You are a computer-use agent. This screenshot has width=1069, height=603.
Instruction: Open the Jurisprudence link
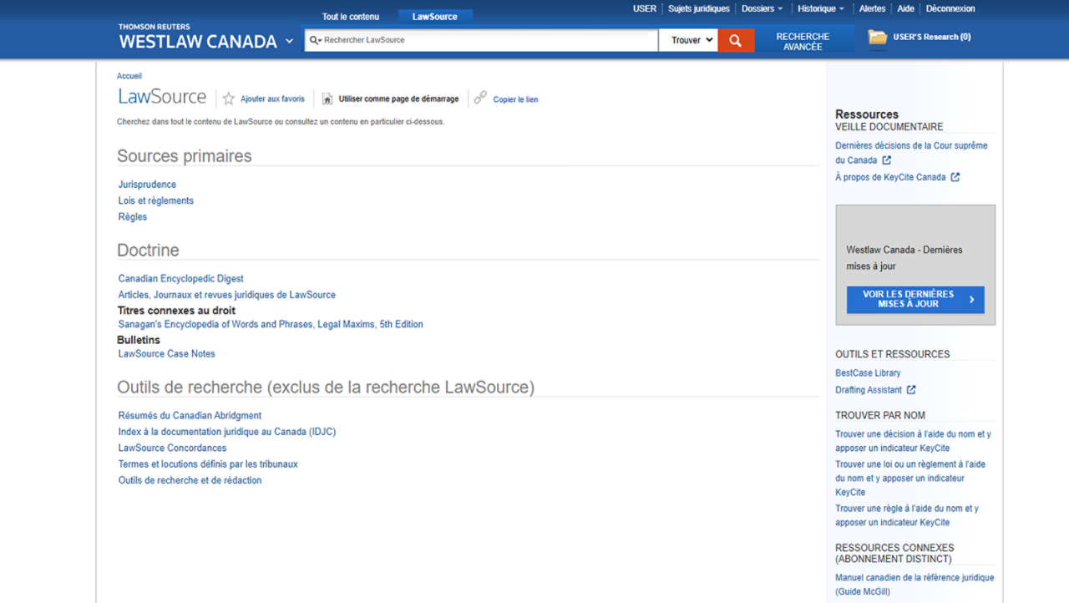pyautogui.click(x=147, y=184)
